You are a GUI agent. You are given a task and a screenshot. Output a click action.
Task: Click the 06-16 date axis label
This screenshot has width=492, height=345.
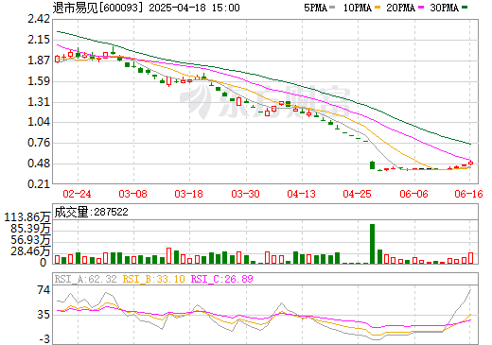click(x=468, y=194)
